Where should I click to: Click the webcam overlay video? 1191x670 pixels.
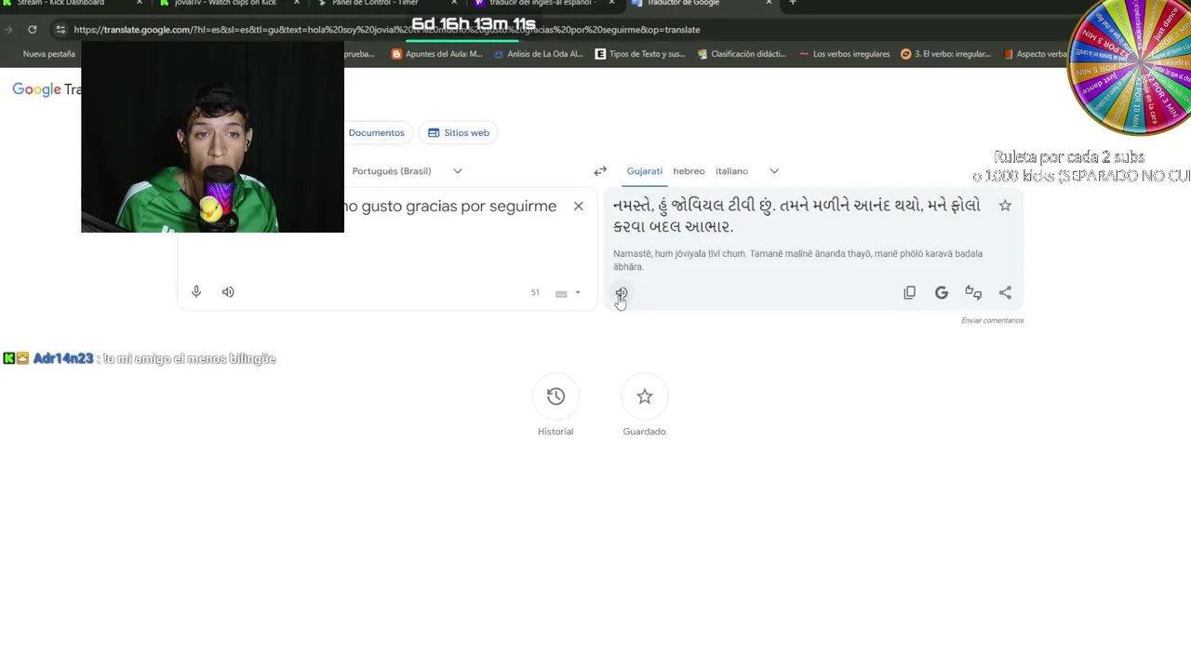[212, 136]
